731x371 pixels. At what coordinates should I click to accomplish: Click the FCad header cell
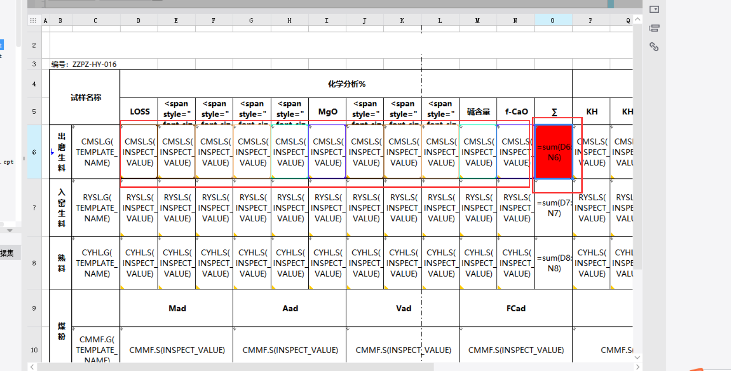[516, 308]
